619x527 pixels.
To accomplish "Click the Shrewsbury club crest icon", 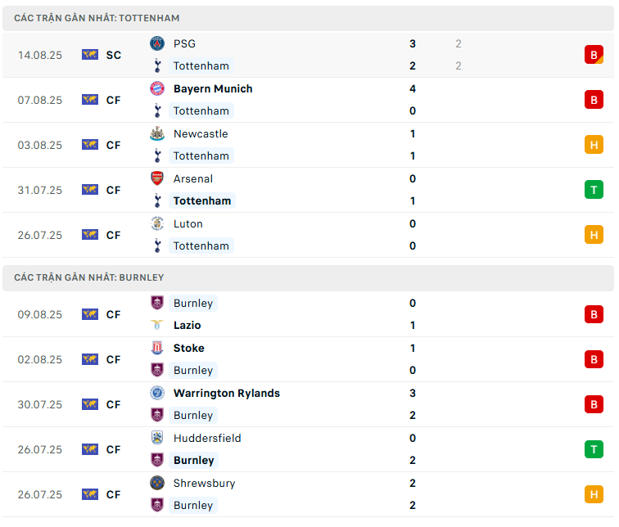I will (157, 483).
